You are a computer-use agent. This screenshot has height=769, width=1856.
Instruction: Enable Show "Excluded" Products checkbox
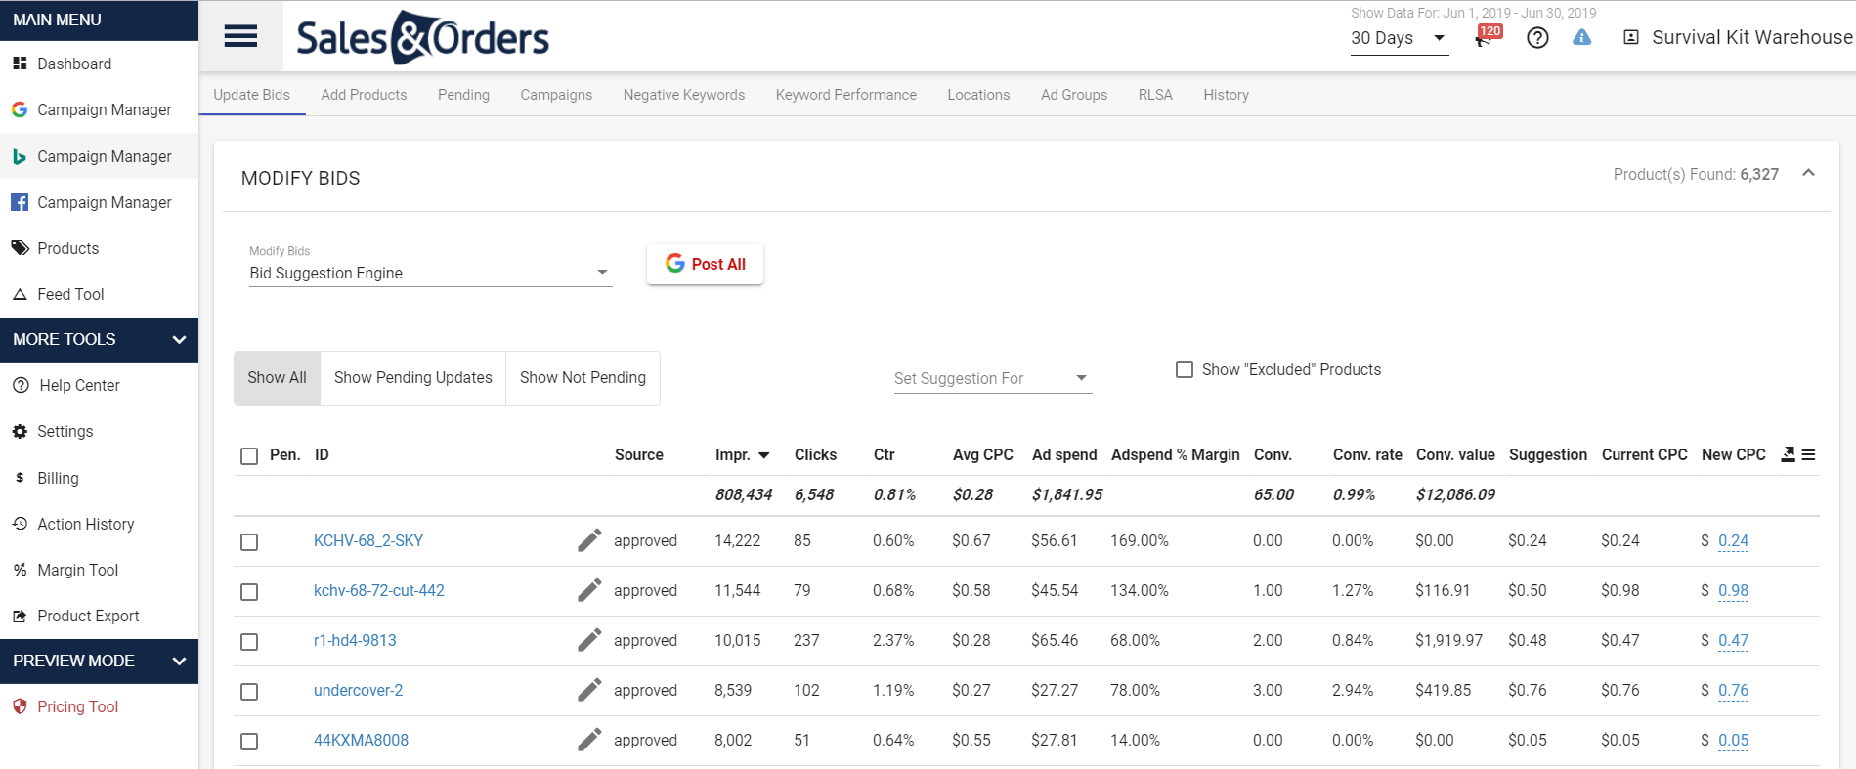[1185, 369]
